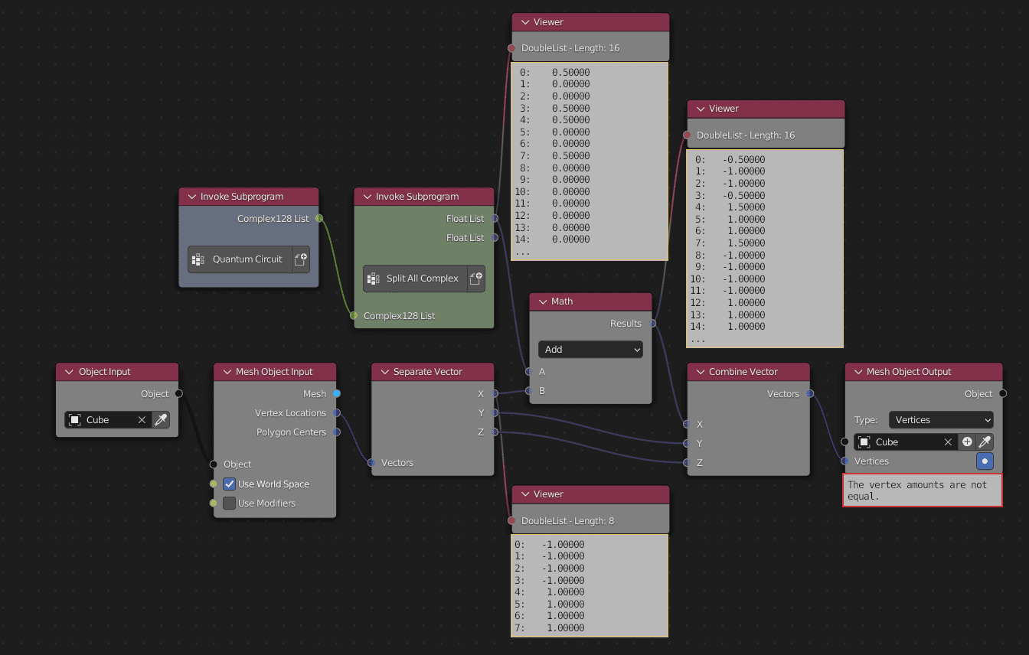
Task: Collapse the Math node
Action: click(541, 301)
